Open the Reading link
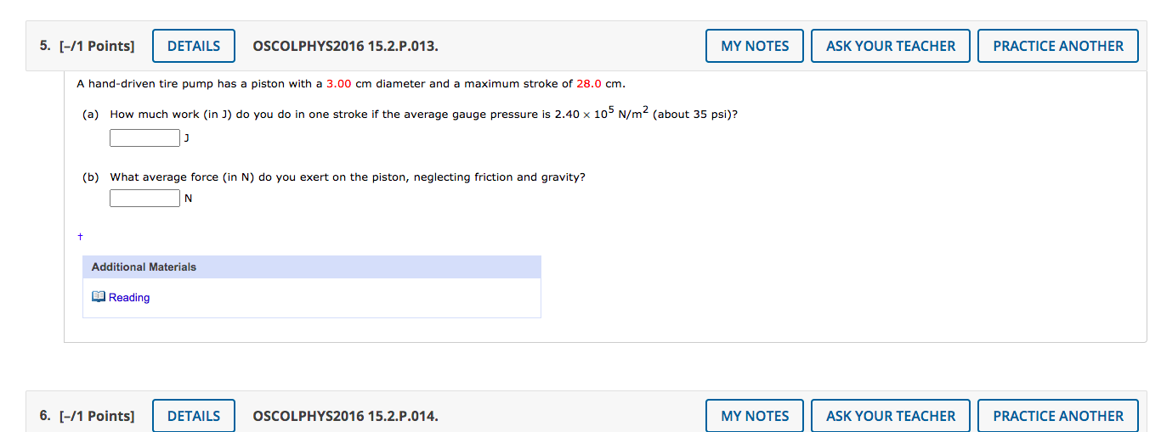This screenshot has width=1161, height=432. 129,298
